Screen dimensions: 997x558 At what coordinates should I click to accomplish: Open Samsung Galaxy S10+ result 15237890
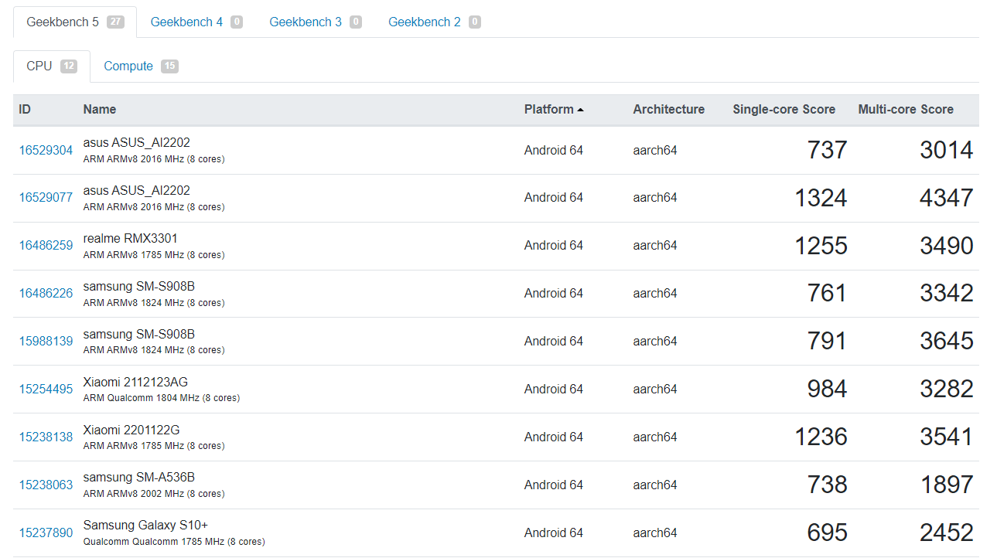coord(46,533)
